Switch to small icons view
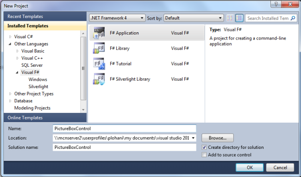This screenshot has height=177, width=301. (x=230, y=18)
